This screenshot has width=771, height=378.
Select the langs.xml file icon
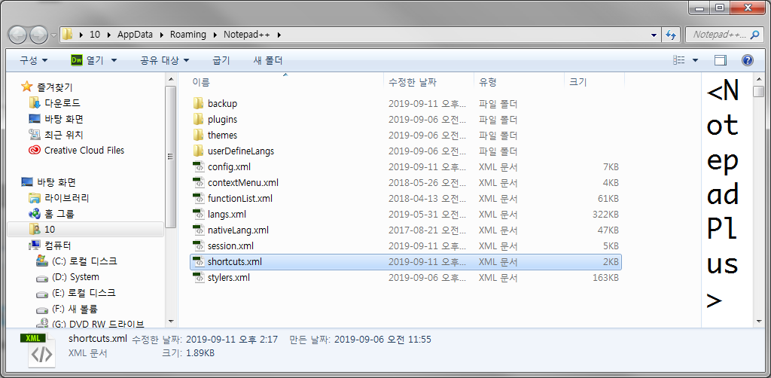198,214
